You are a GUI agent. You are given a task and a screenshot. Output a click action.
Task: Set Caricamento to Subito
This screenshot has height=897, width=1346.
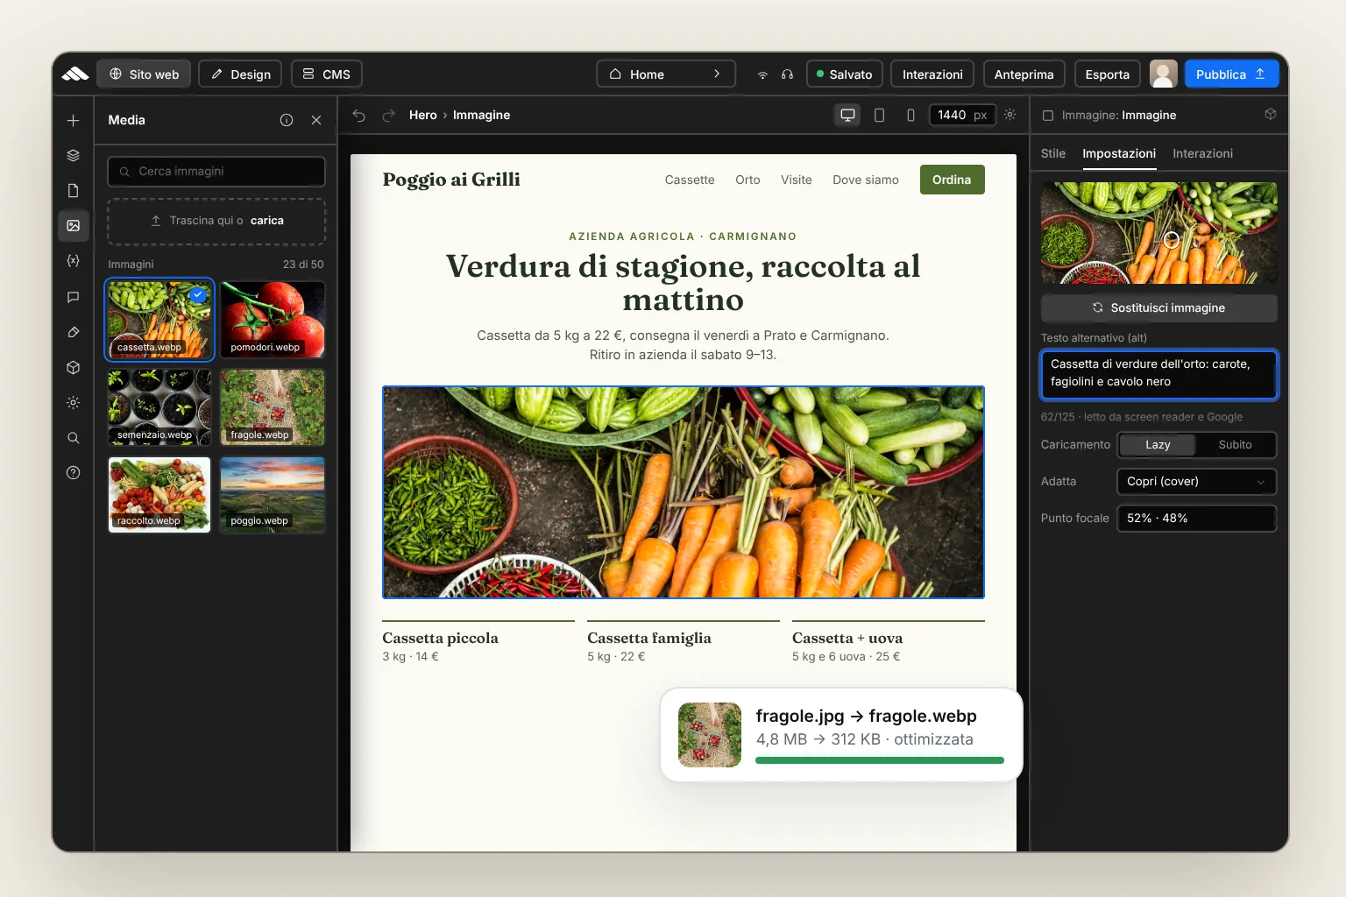(x=1235, y=445)
